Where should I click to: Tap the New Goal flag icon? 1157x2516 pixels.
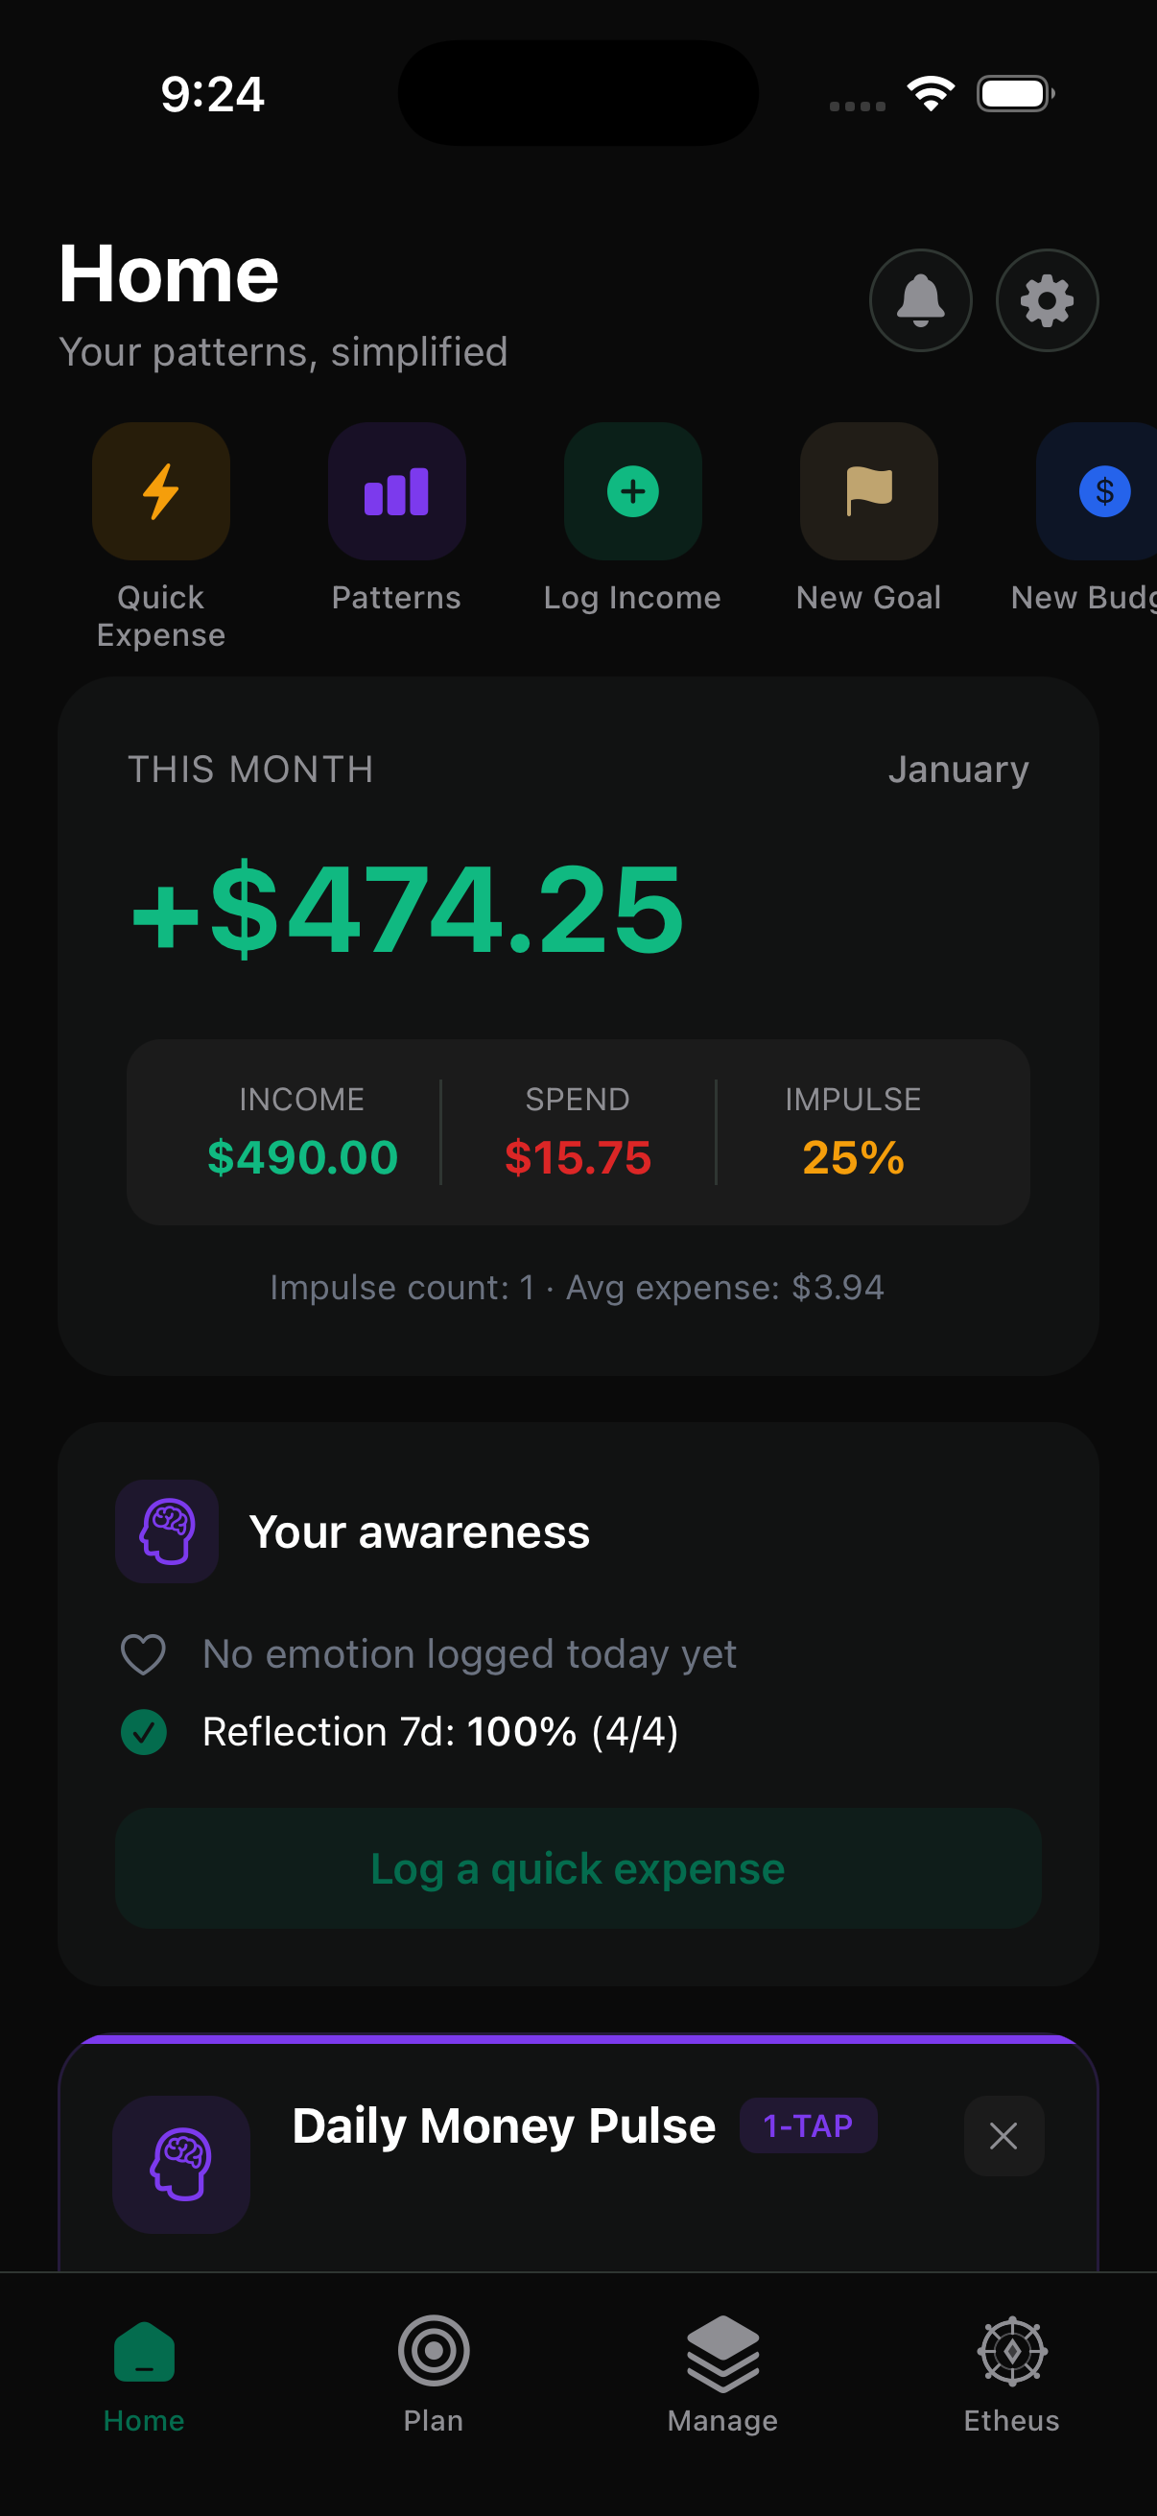(868, 491)
